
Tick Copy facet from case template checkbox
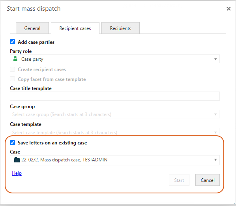(13, 79)
